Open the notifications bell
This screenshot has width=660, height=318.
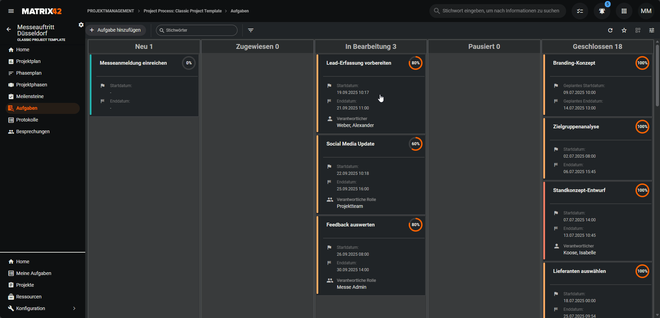tap(602, 11)
